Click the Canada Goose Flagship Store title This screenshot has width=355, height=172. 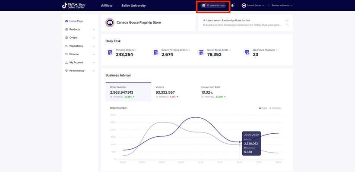click(x=139, y=22)
